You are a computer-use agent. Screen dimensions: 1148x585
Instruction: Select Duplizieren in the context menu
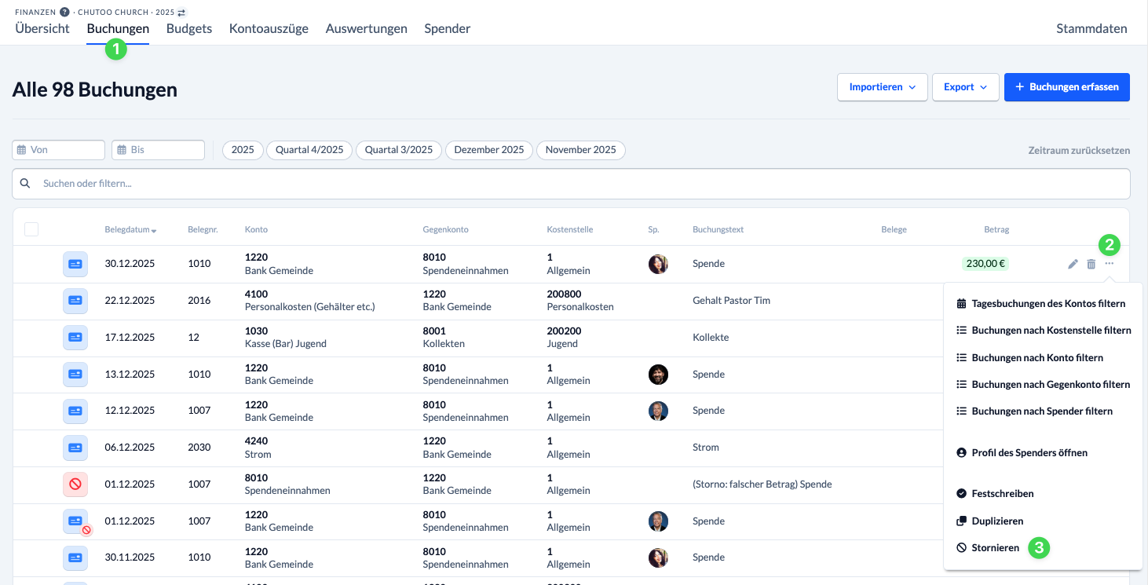[x=996, y=521]
